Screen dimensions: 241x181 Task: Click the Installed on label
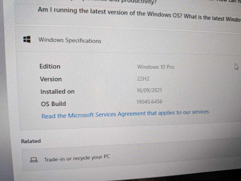(x=57, y=92)
